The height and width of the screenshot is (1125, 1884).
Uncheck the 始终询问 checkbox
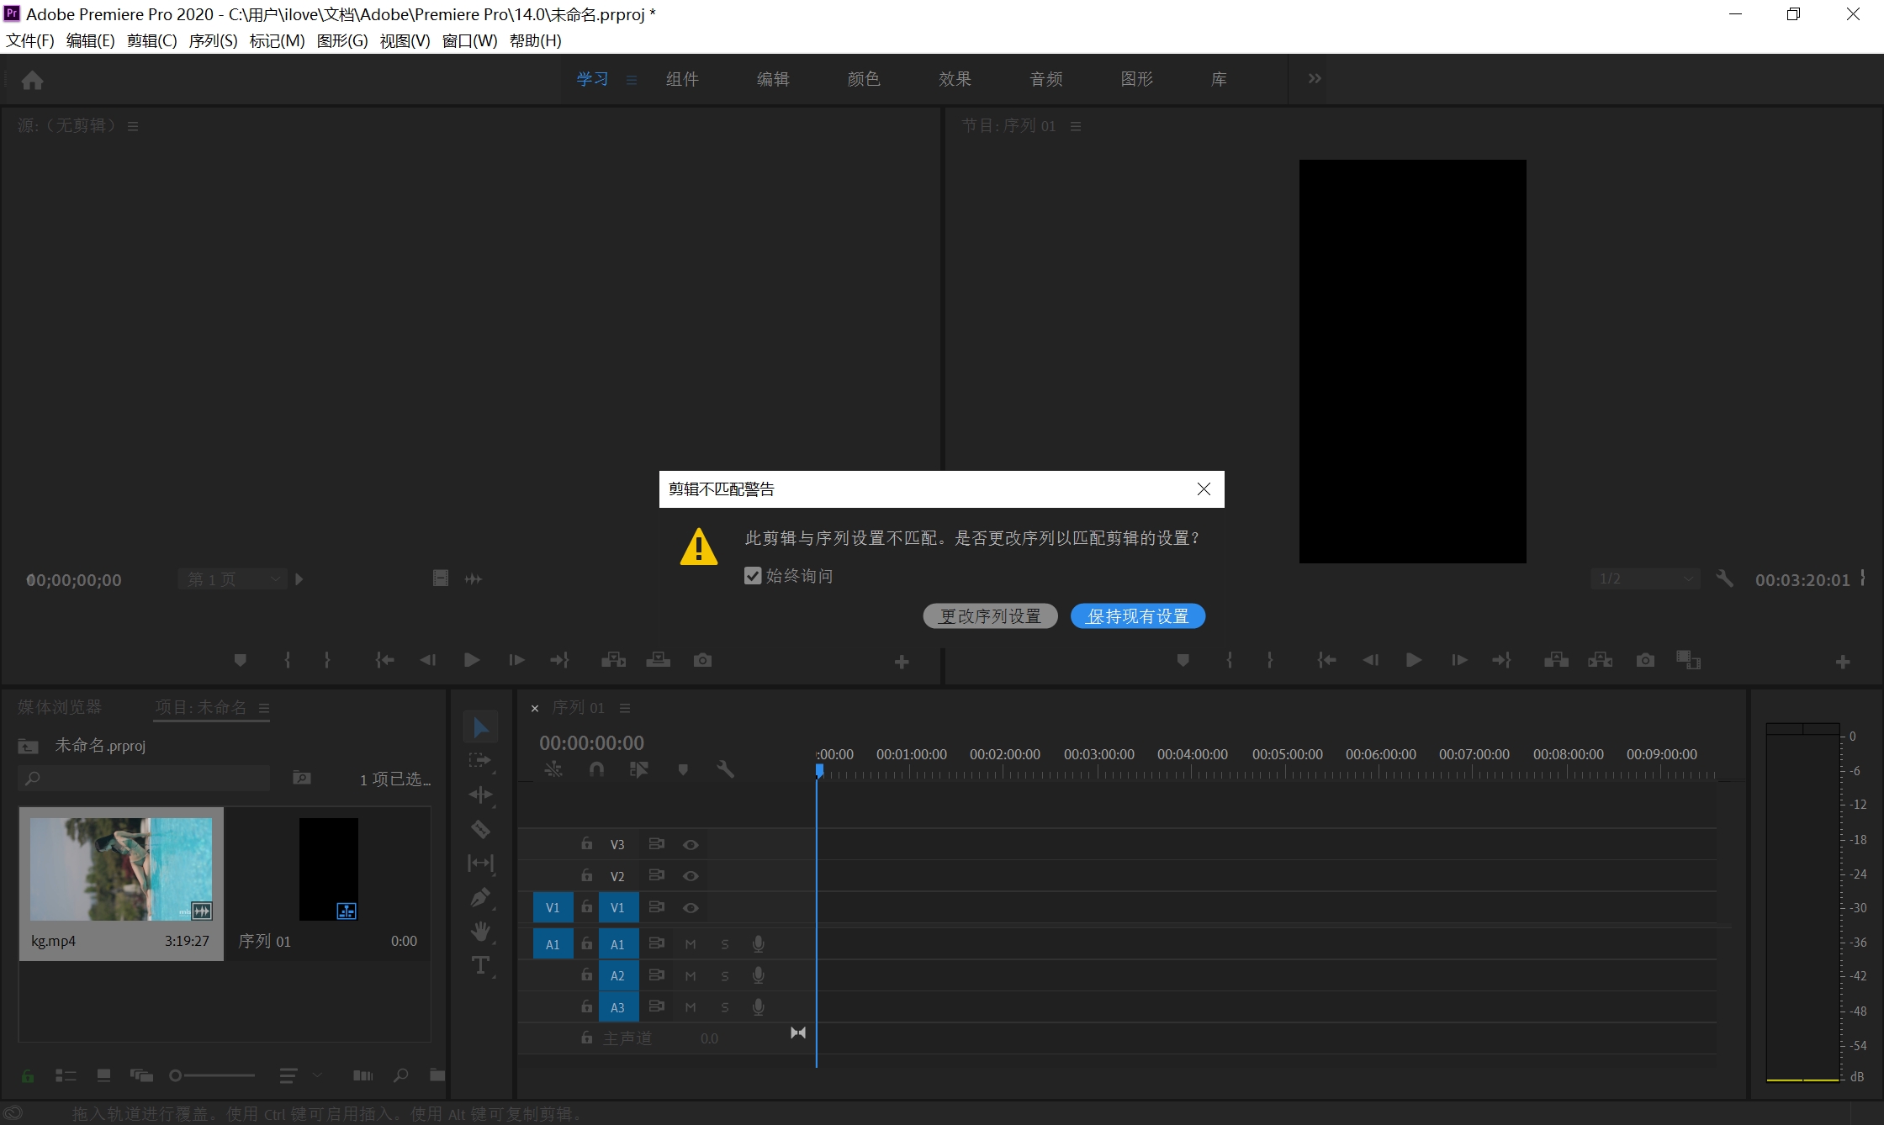tap(753, 576)
